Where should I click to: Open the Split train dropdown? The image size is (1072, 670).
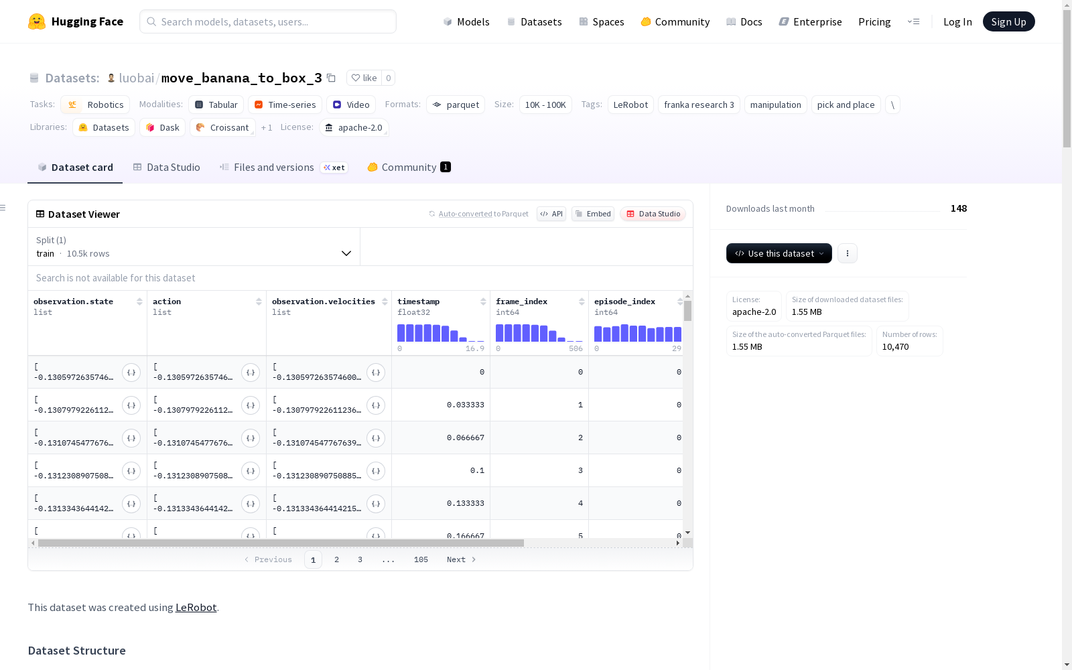194,247
